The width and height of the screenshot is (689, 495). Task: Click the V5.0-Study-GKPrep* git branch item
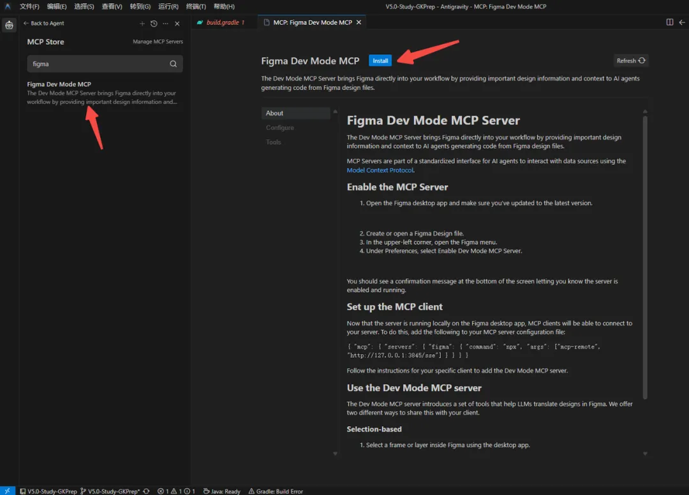pyautogui.click(x=110, y=491)
